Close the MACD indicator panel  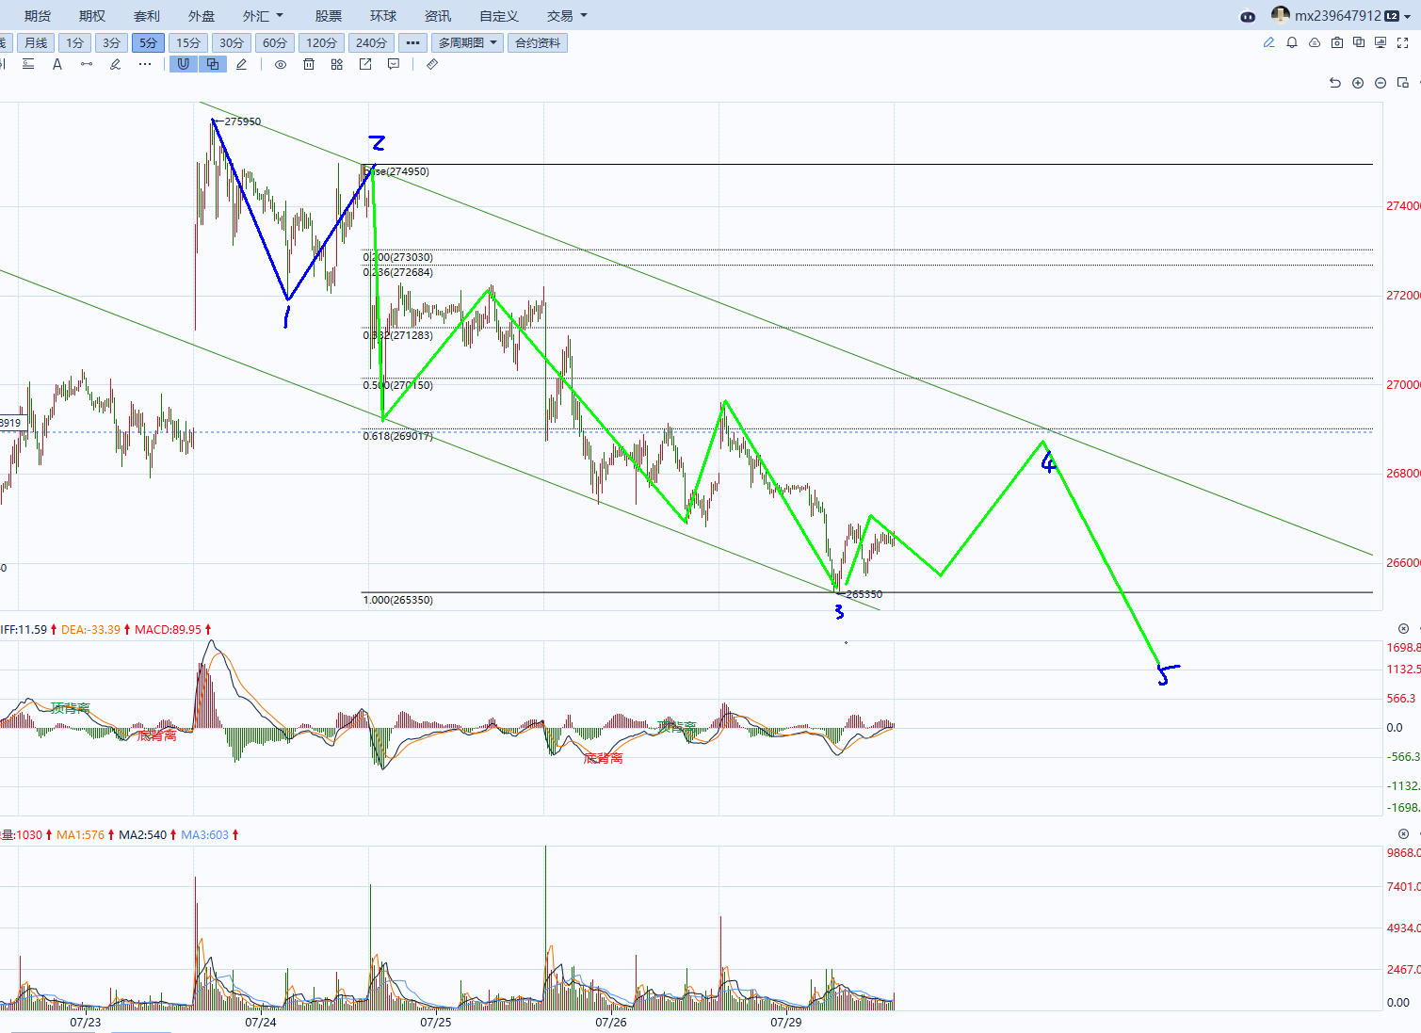[x=1403, y=628]
